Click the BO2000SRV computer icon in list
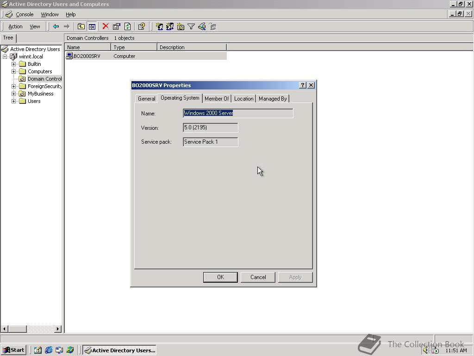The image size is (474, 356). (x=69, y=56)
